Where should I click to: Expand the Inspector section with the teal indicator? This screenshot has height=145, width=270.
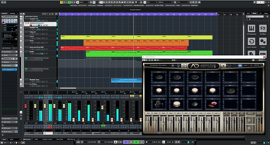point(9,122)
